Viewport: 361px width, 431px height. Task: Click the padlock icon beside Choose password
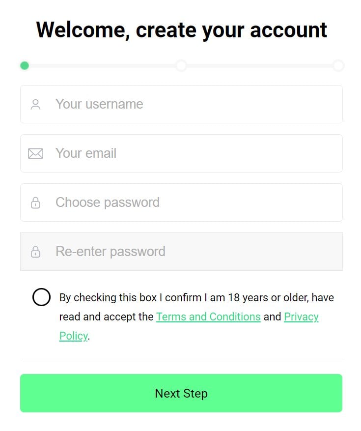(x=35, y=202)
